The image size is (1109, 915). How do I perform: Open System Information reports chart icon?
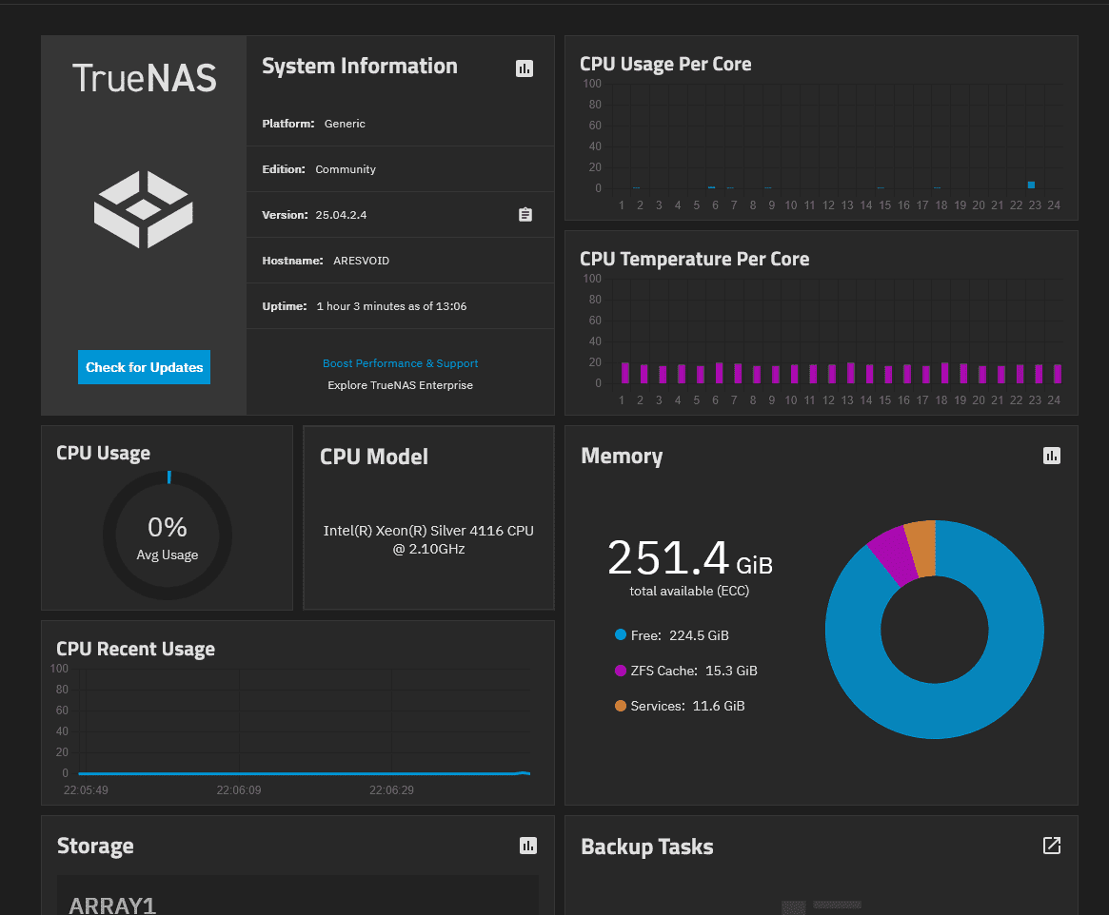[x=525, y=68]
